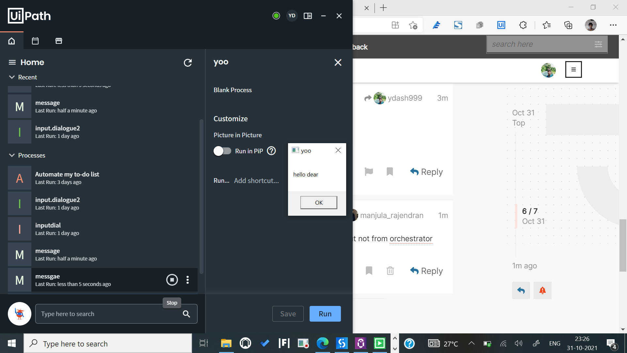Collapse the Recent section

pos(12,77)
